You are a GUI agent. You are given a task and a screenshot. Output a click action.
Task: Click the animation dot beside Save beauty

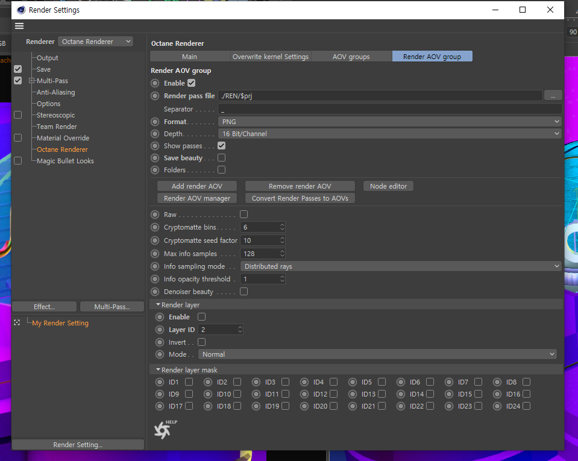[155, 158]
